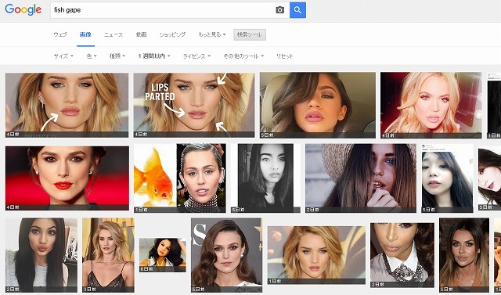The width and height of the screenshot is (501, 295).
Task: Expand the もっと見る menu
Action: (212, 34)
